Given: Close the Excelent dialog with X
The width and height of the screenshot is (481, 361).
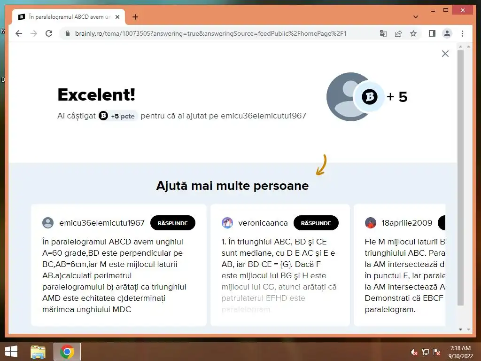Looking at the screenshot, I should [445, 54].
